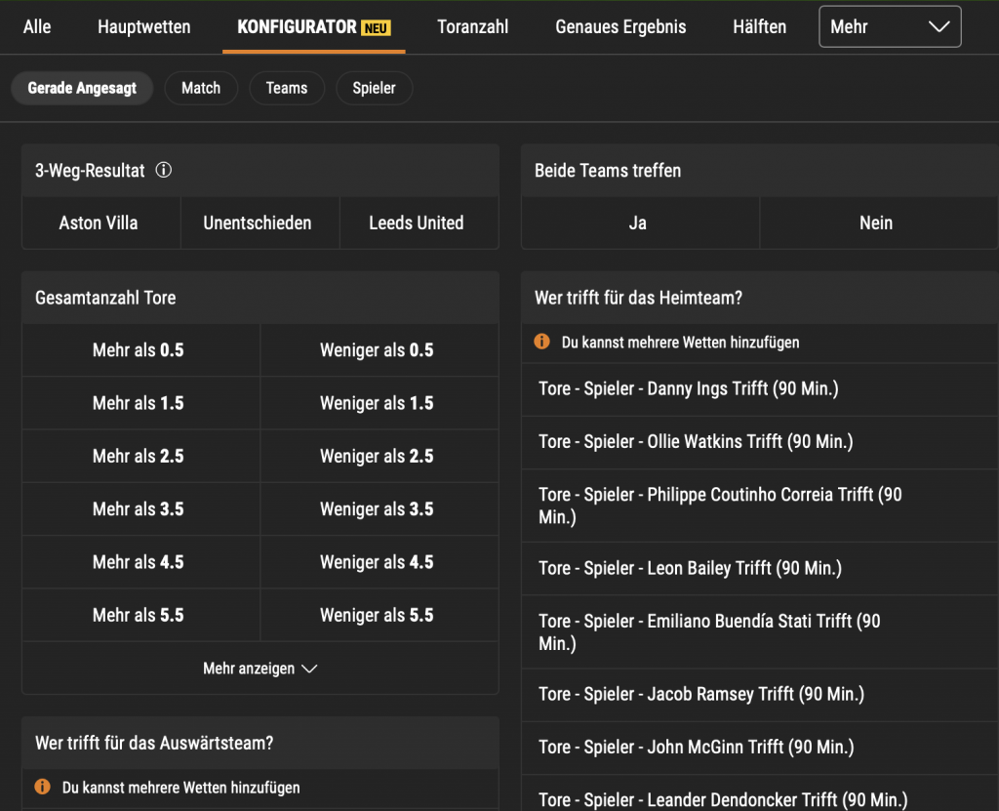This screenshot has height=811, width=999.
Task: Pick Unentschieden in 3-Weg-Resultat
Action: (x=258, y=223)
